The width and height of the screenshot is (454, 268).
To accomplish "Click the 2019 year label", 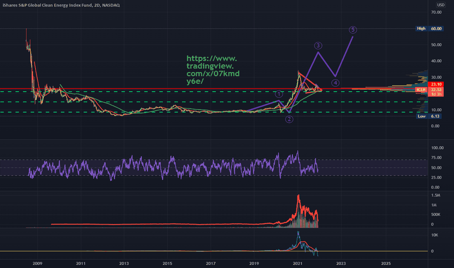I will (x=254, y=263).
